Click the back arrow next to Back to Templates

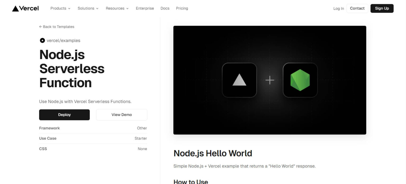pyautogui.click(x=40, y=26)
